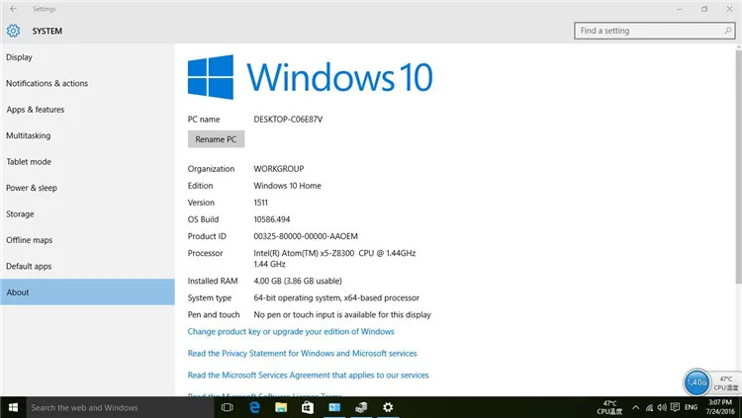Click the WORKGROUP organization value
The image size is (742, 418).
coord(279,169)
